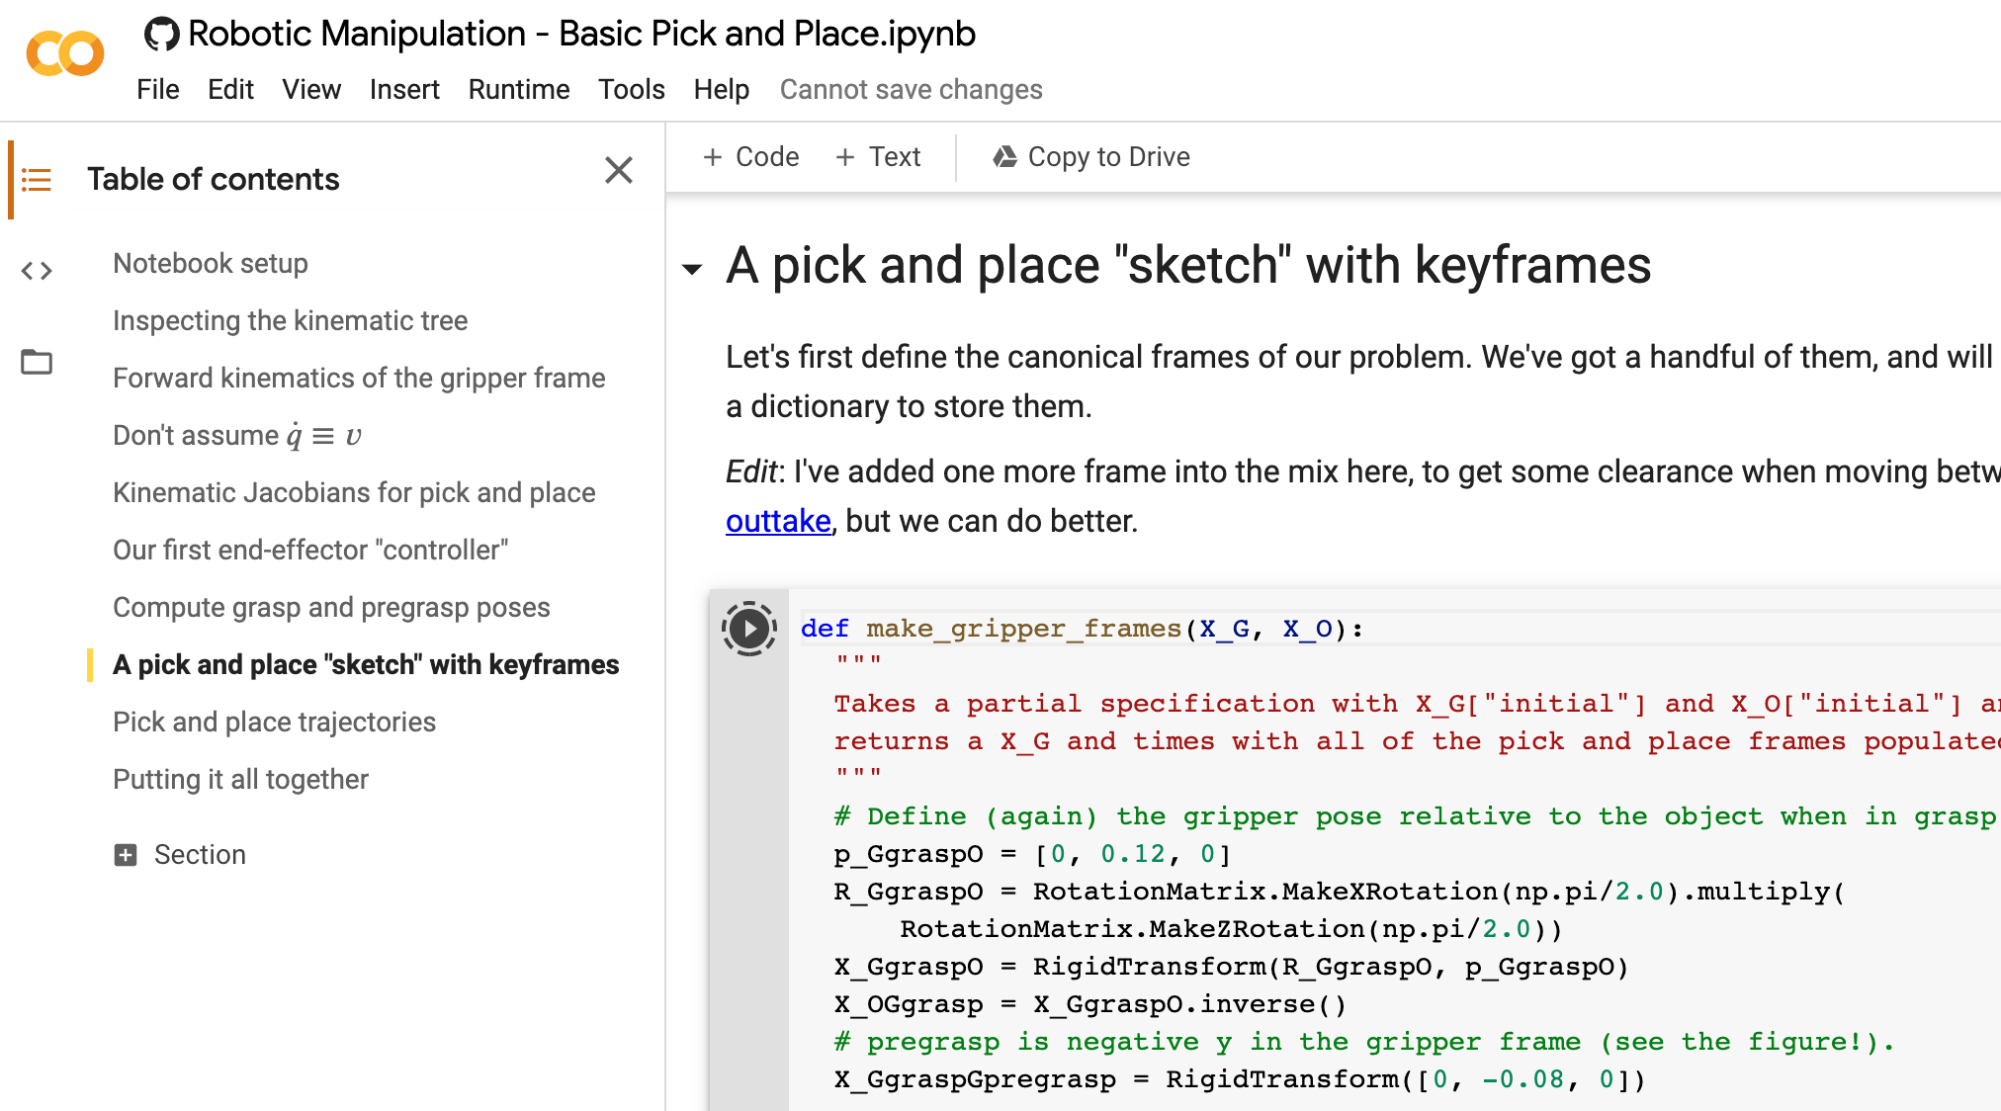Click the X_OGgrasp inverse code line
The width and height of the screenshot is (2001, 1111).
[1090, 1004]
